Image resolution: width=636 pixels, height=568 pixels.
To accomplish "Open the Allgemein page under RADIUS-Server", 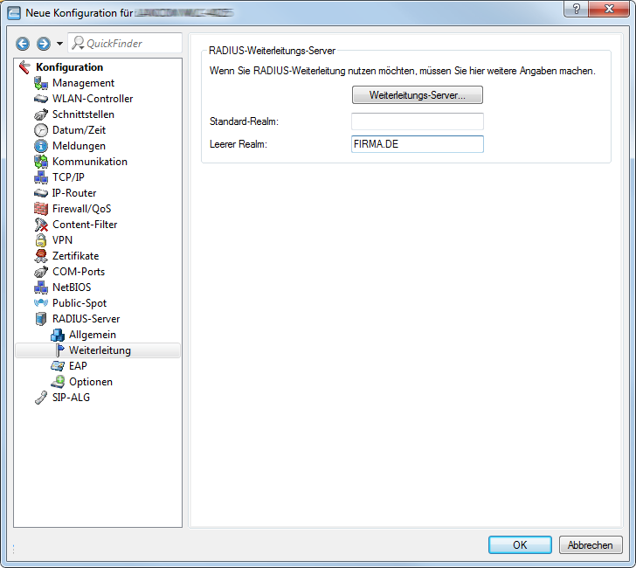I will (92, 335).
